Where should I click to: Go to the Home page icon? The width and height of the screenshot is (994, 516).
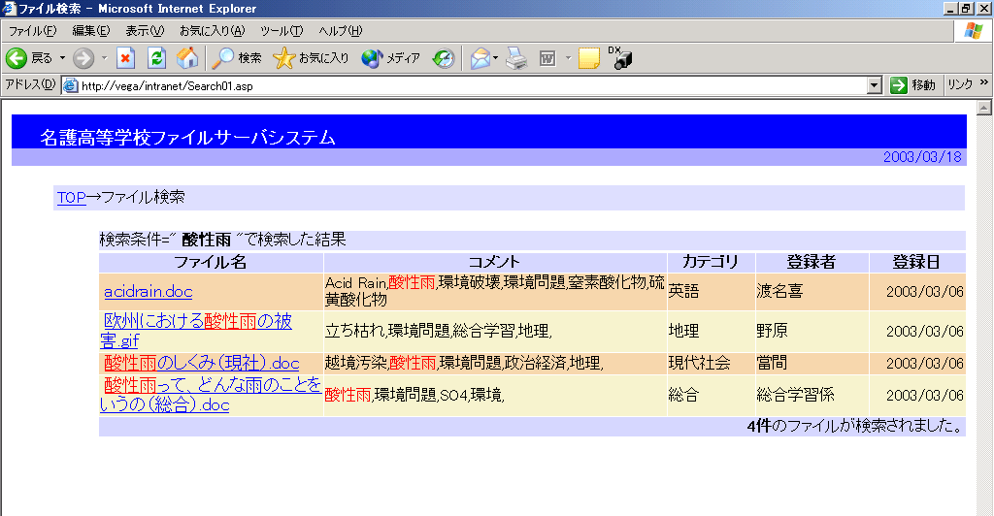pyautogui.click(x=187, y=58)
